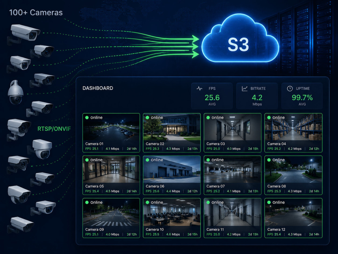
Task: Click '2d 14h' on the Camera 08 card
Action: pos(314,191)
